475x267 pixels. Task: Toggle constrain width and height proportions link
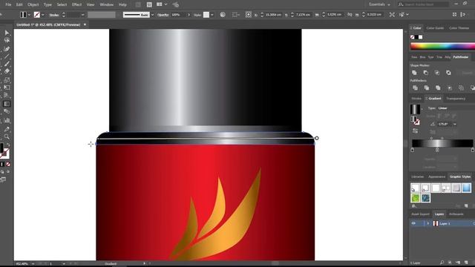tap(350, 15)
